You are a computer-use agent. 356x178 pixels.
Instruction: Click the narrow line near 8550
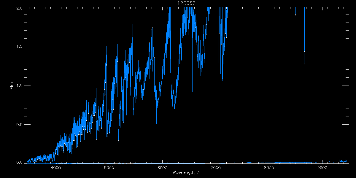pos(298,36)
